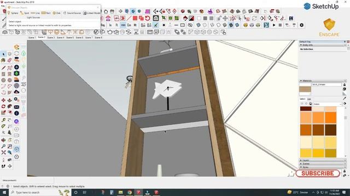Click the Iso view house icon
Viewport: 350px width, 196px height.
(x=106, y=11)
